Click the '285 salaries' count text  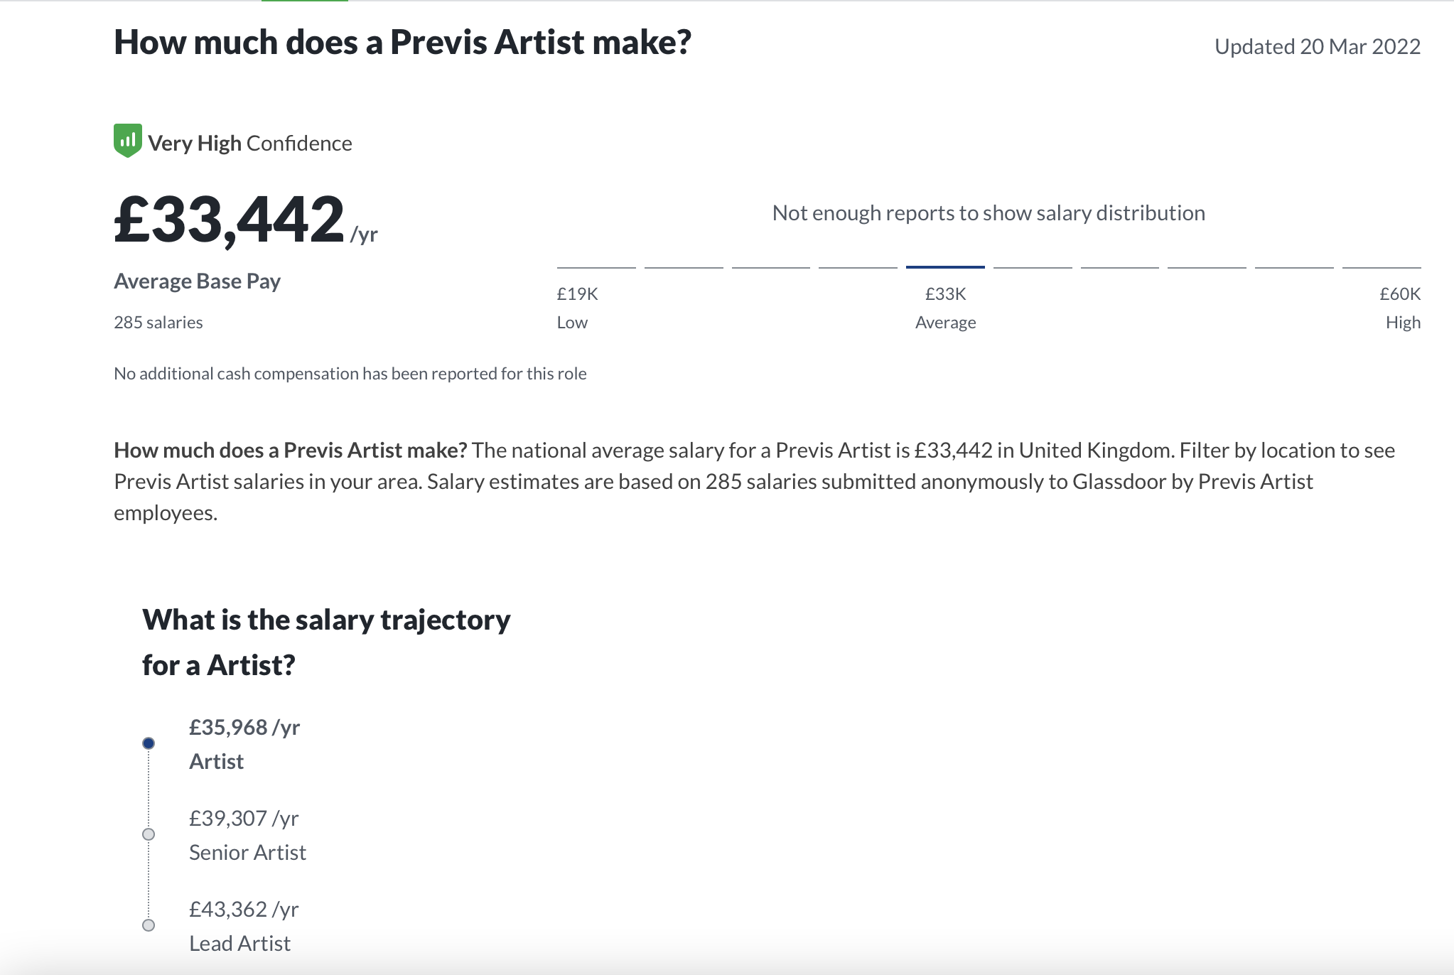158,323
